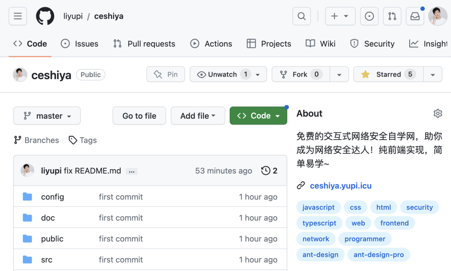Viewport: 451px width, 271px height.
Task: Click the GitHub logo icon
Action: point(45,16)
